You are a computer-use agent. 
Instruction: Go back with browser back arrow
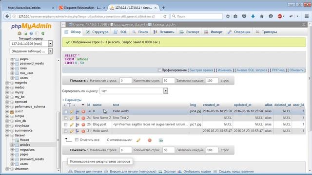7,16
